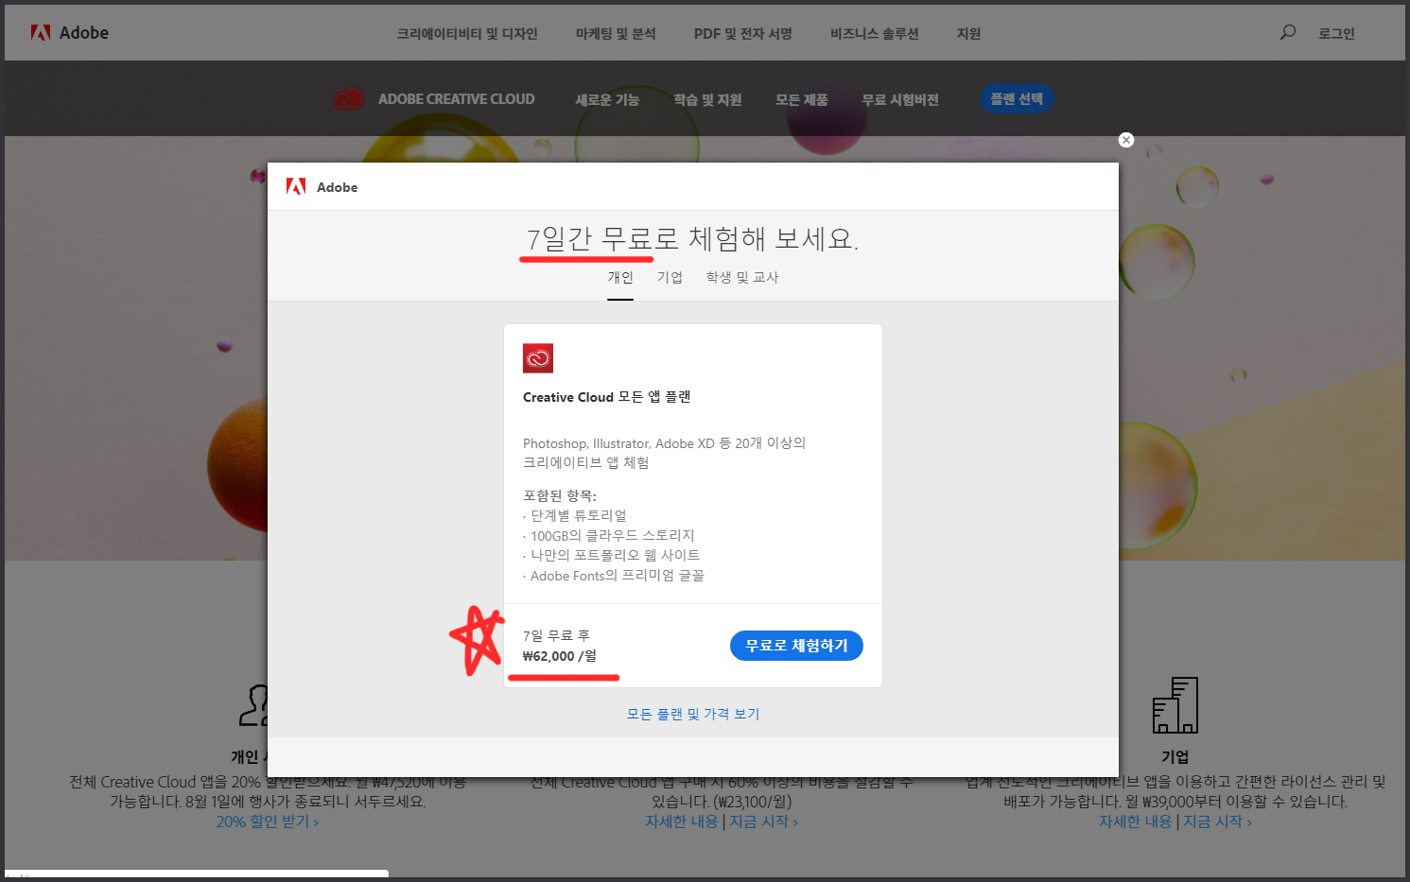Click the Adobe logo inside the popup
This screenshot has width=1410, height=882.
coord(322,187)
